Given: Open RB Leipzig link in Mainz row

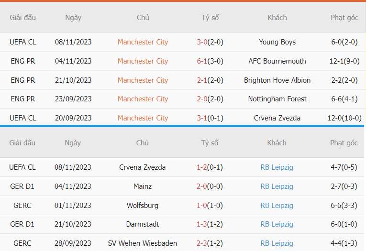Looking at the screenshot, I should 277,186.
